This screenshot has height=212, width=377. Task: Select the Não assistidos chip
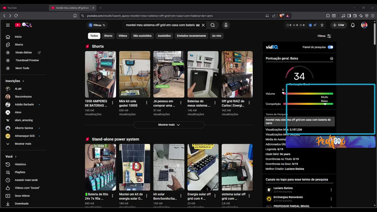click(x=143, y=36)
